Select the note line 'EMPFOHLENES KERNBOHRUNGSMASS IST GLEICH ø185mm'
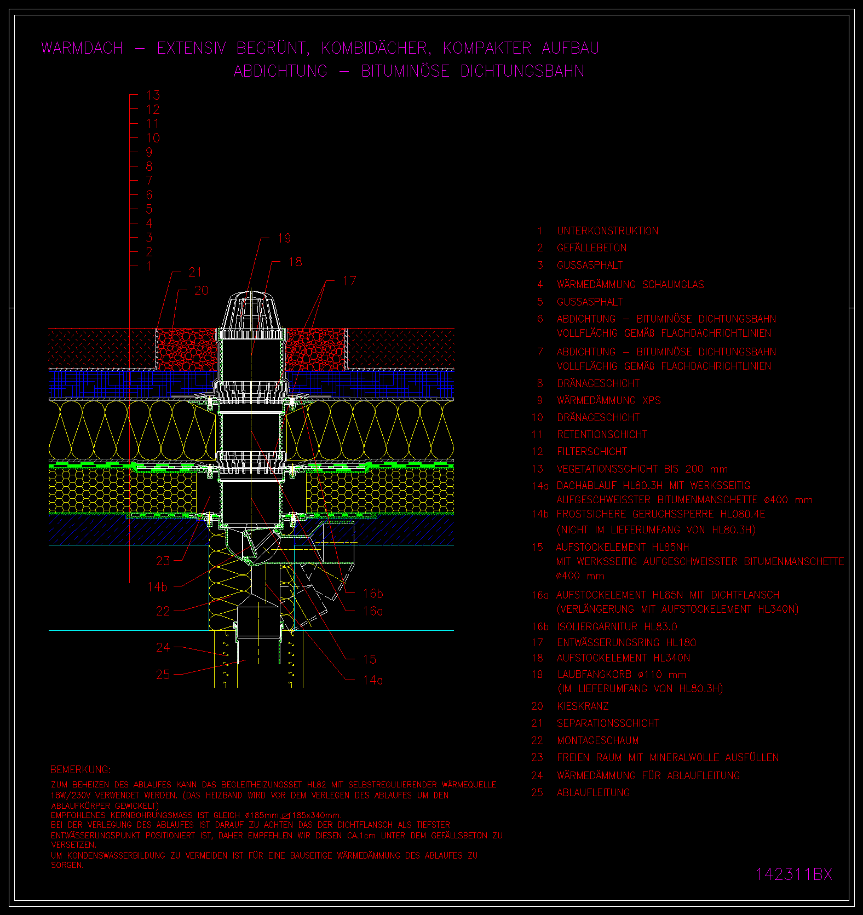The image size is (863, 915). 196,815
